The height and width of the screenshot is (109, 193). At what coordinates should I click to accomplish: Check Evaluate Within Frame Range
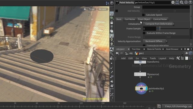click(x=144, y=33)
